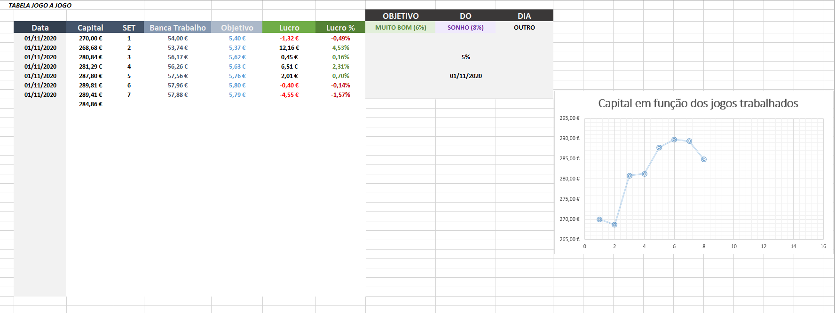Select the Lucro % header cell

point(340,28)
